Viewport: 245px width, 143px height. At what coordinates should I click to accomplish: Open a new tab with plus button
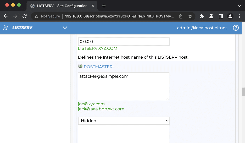104,6
